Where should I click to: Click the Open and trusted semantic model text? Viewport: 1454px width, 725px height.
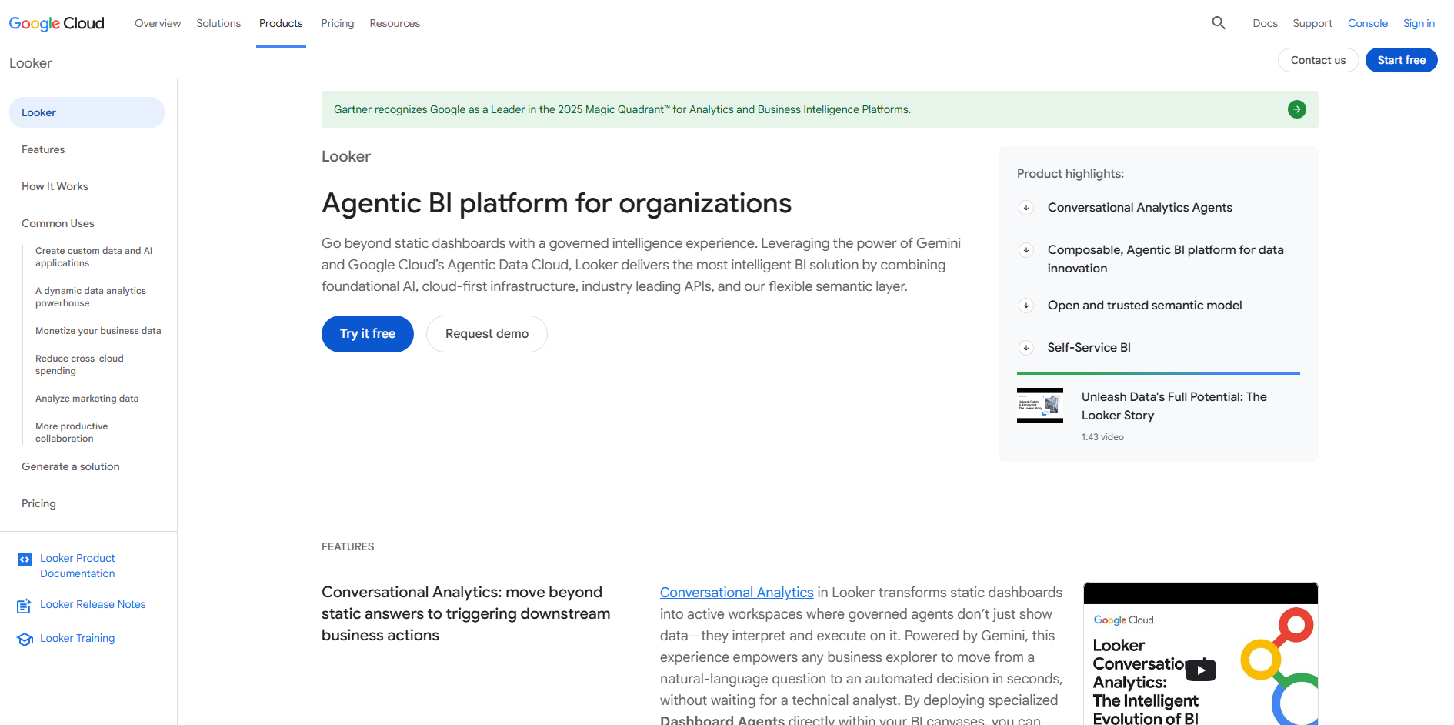pyautogui.click(x=1145, y=306)
